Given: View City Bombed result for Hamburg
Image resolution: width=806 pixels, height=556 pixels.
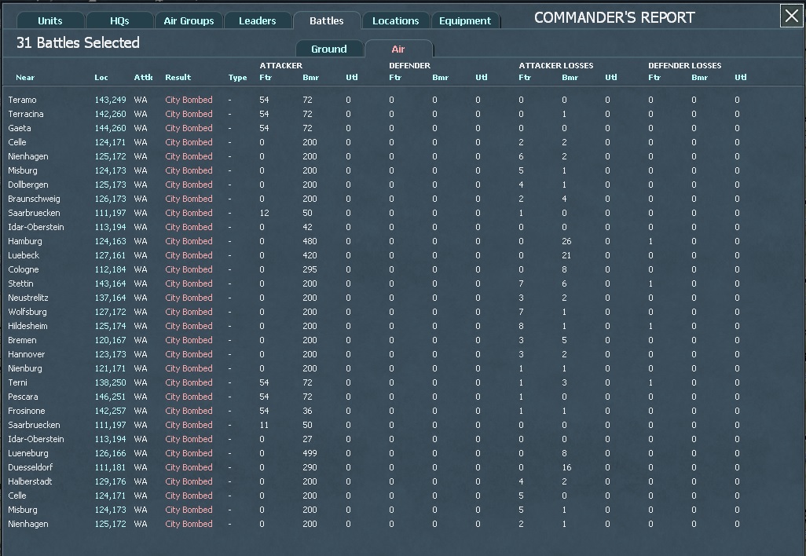Looking at the screenshot, I should (x=189, y=241).
